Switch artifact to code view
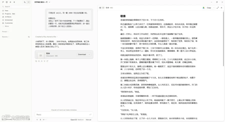 (x=103, y=8)
